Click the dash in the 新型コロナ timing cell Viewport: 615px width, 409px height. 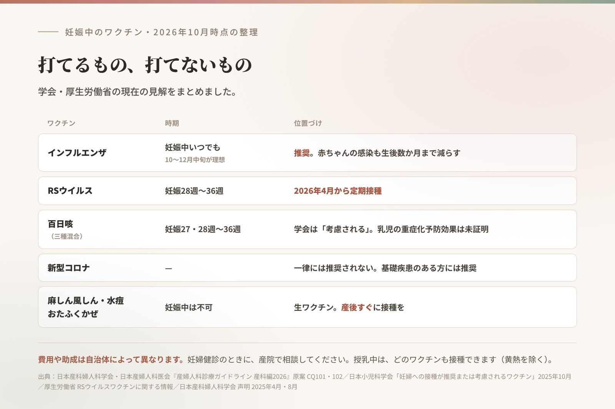click(168, 268)
